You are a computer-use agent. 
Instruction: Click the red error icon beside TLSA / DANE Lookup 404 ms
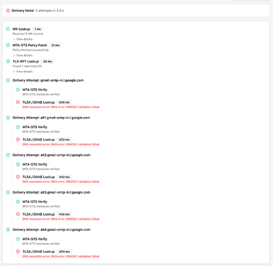[18, 252]
